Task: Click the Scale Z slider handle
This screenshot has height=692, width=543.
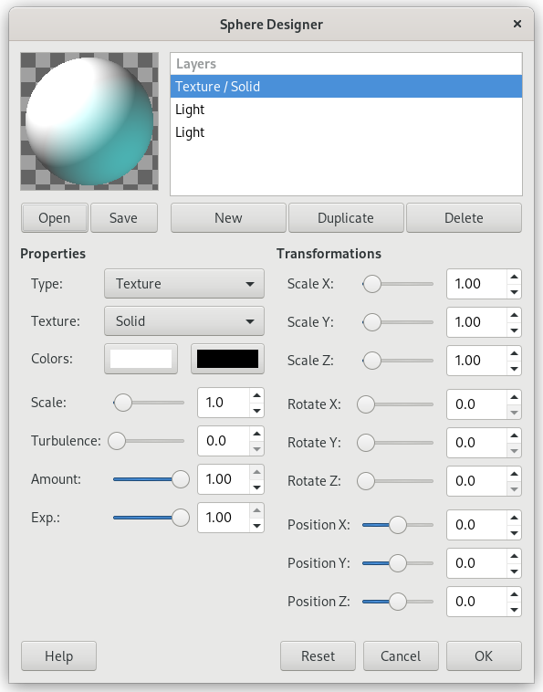Action: pos(371,361)
